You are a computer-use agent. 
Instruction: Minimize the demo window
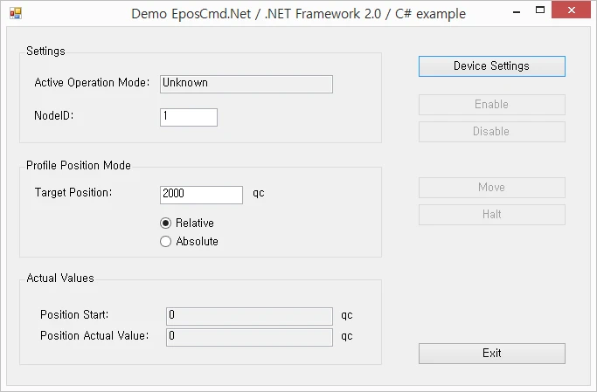point(517,11)
